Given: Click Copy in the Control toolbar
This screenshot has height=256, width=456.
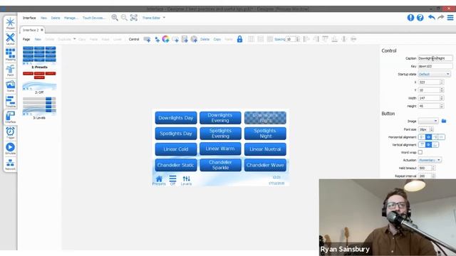Looking at the screenshot, I should [217, 39].
